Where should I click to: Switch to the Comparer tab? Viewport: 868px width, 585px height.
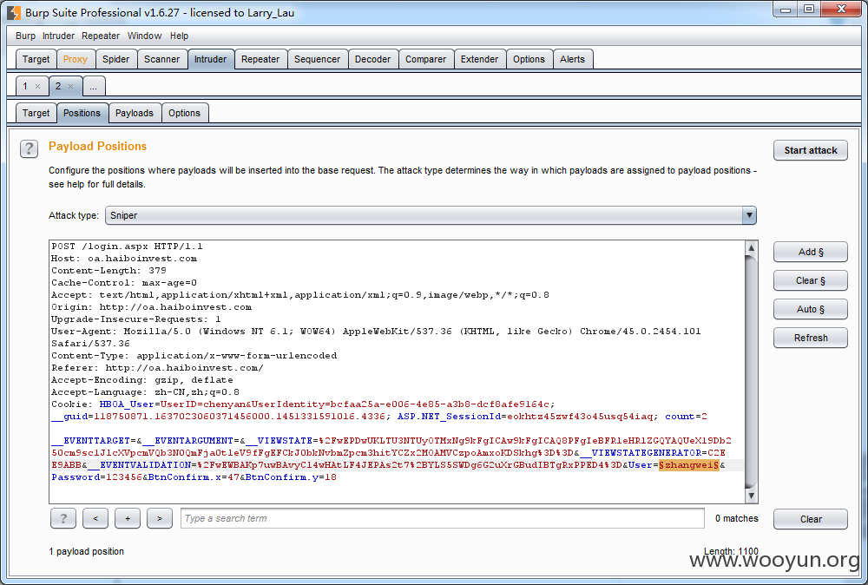(425, 59)
